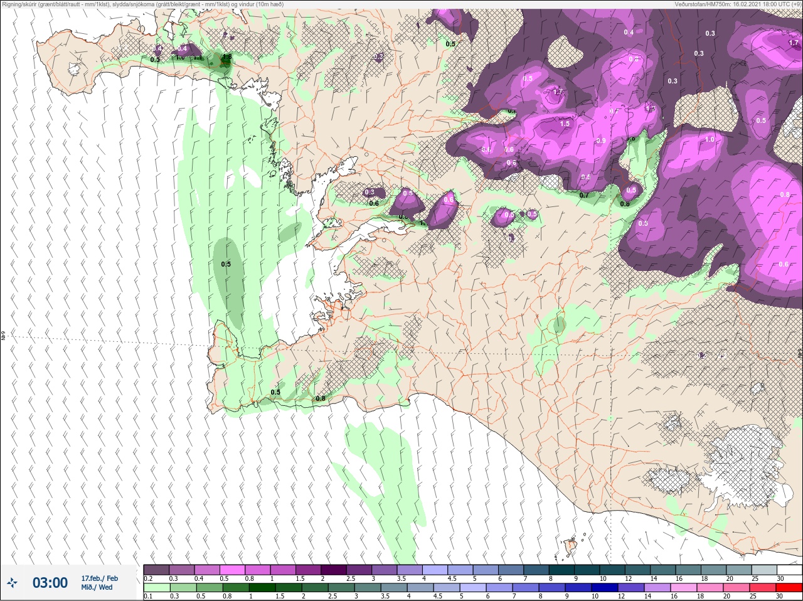The width and height of the screenshot is (803, 601).
Task: Click the 'Mið./ Wed' weekday text
Action: click(97, 587)
